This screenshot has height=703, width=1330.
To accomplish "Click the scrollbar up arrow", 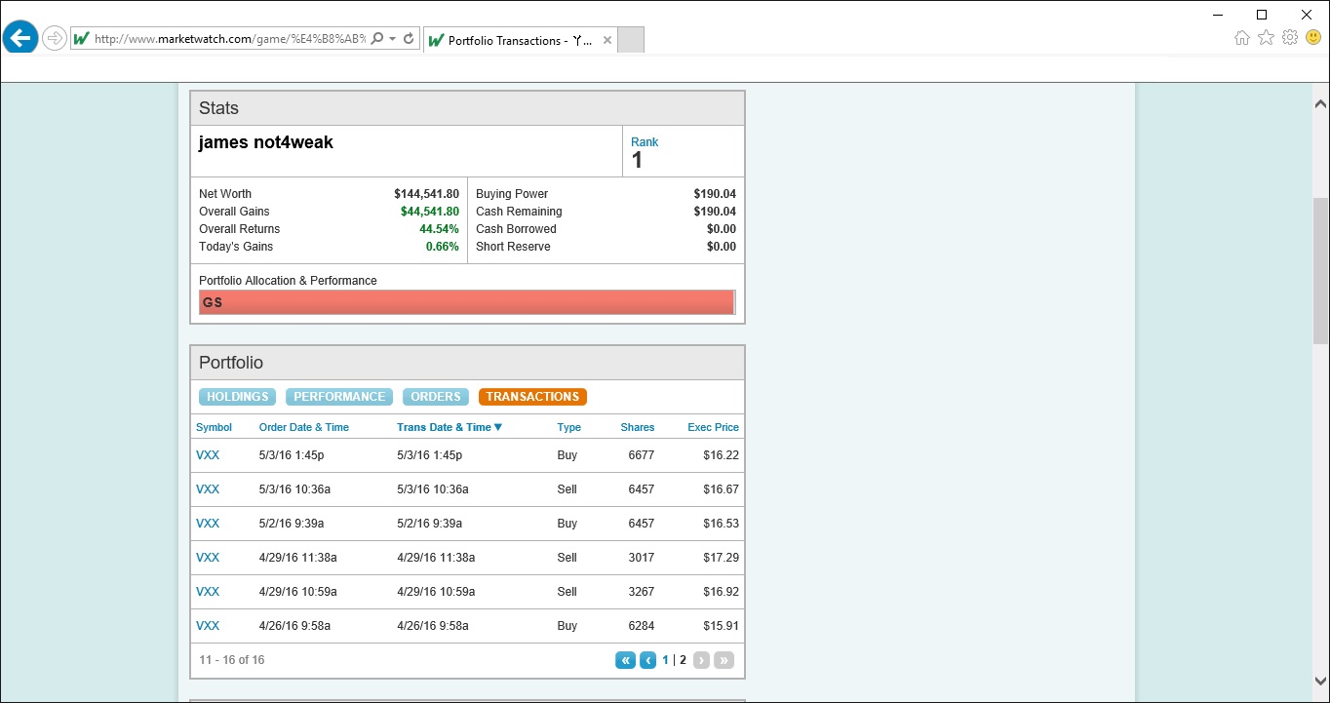I will point(1320,103).
